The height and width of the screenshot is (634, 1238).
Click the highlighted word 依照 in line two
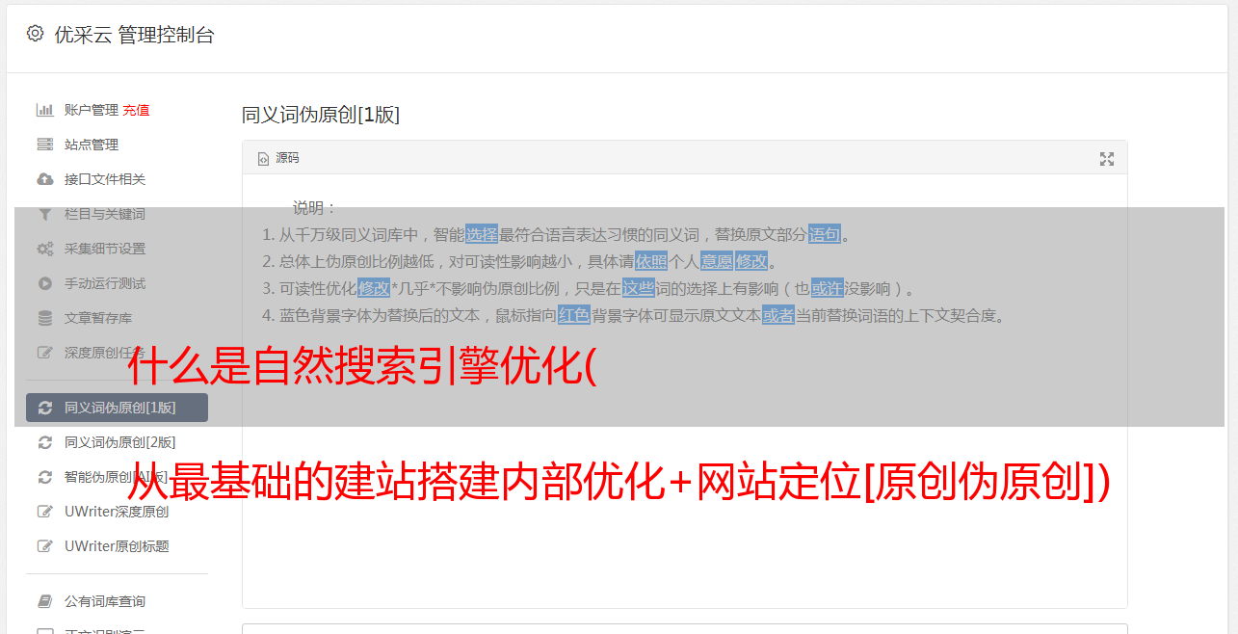[x=651, y=261]
